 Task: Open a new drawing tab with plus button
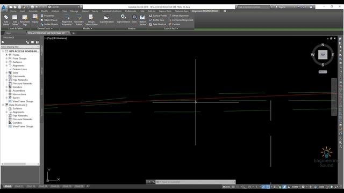(x=74, y=33)
